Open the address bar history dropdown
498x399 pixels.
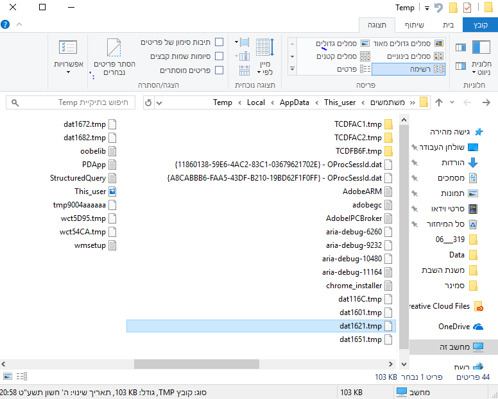click(x=159, y=103)
